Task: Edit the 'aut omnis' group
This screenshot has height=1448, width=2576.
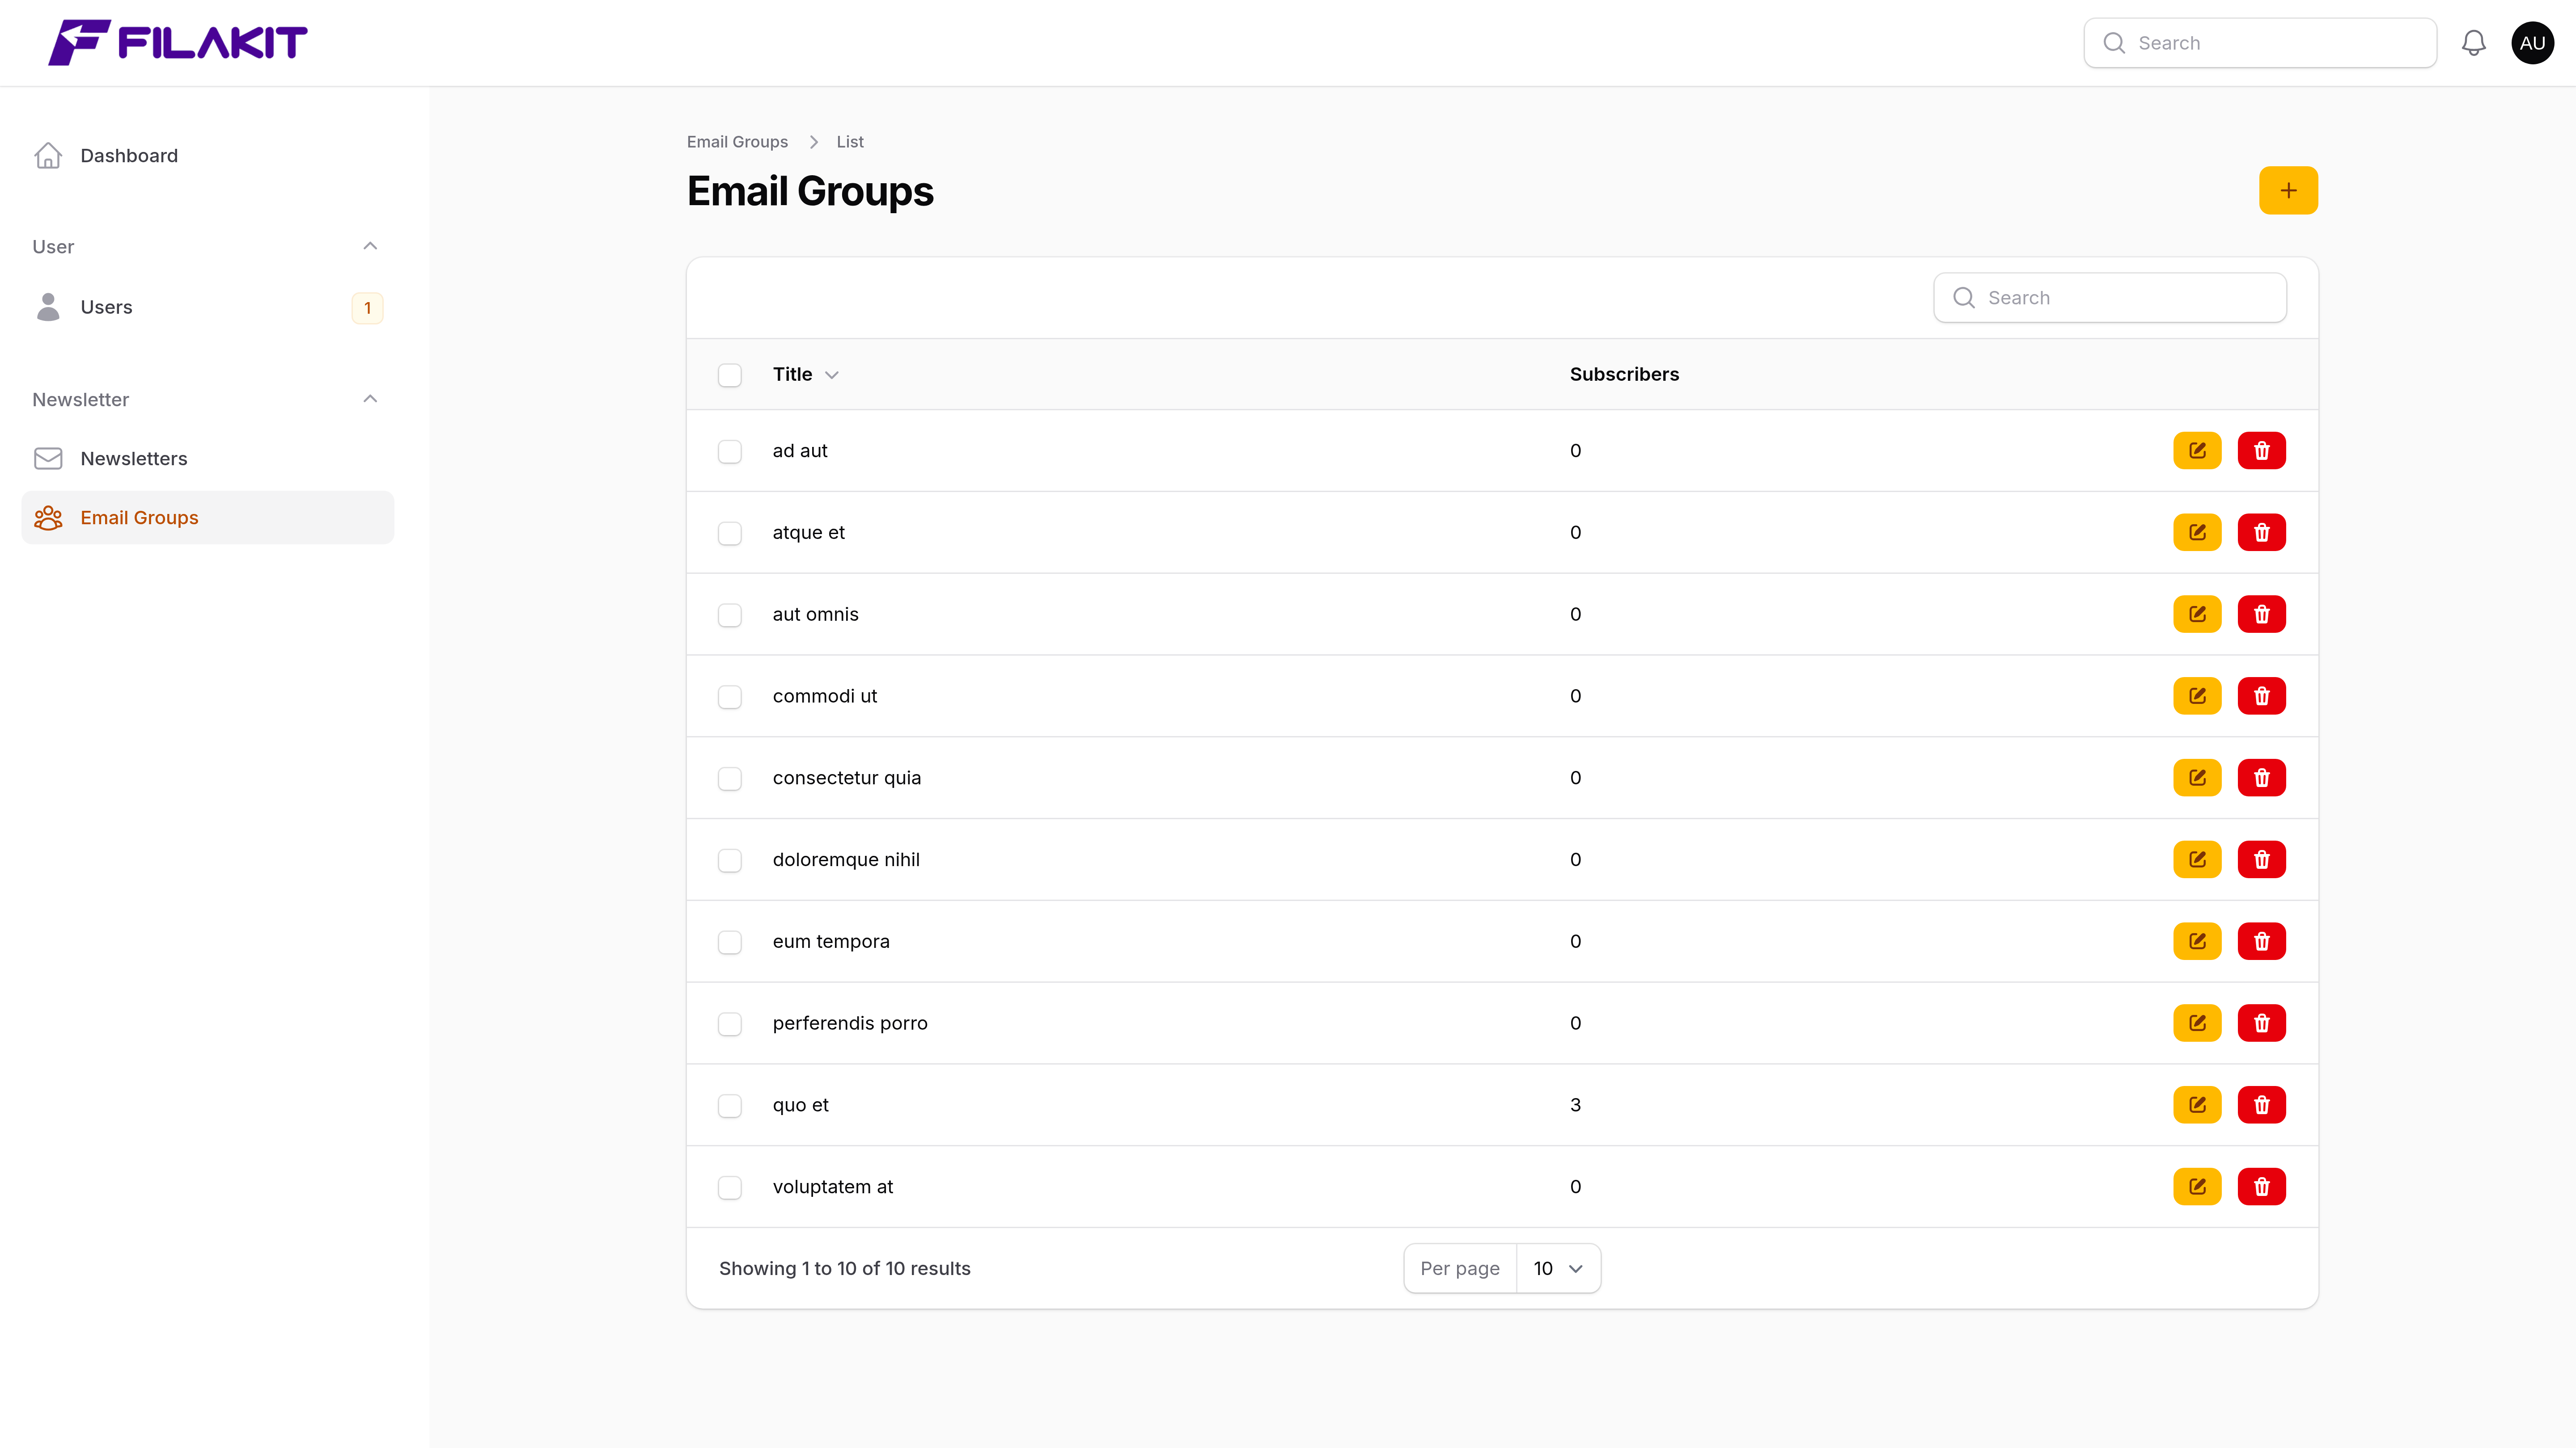Action: (2197, 615)
